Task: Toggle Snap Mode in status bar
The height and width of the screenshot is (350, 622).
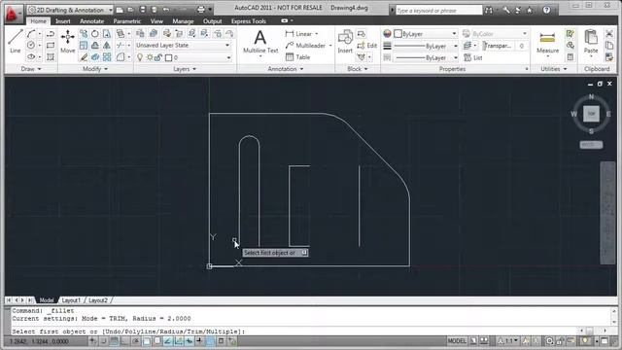Action: pos(104,341)
